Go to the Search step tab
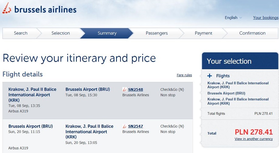Image resolution: width=279 pixels, height=153 pixels. pos(21,33)
